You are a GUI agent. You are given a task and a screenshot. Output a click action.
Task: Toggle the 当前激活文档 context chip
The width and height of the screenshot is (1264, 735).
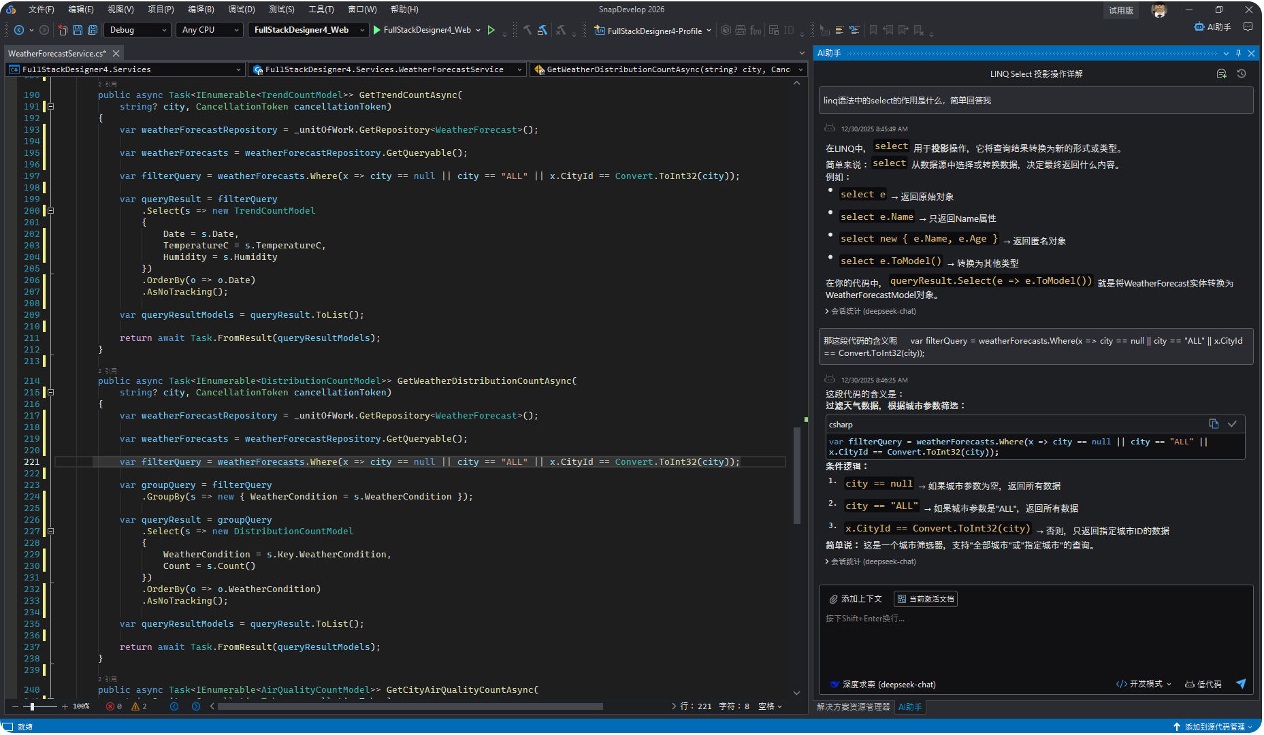(x=926, y=599)
